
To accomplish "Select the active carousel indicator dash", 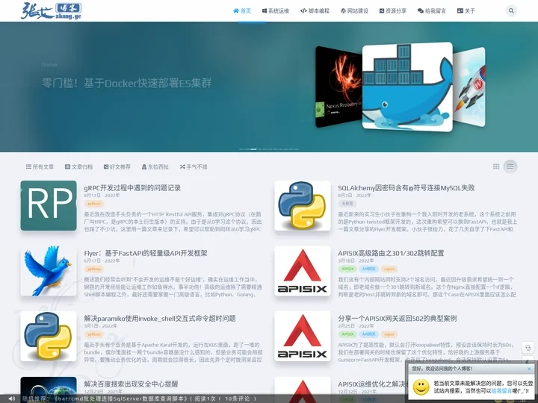I will pyautogui.click(x=253, y=149).
